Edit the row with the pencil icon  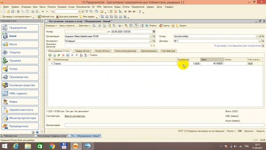point(59,55)
